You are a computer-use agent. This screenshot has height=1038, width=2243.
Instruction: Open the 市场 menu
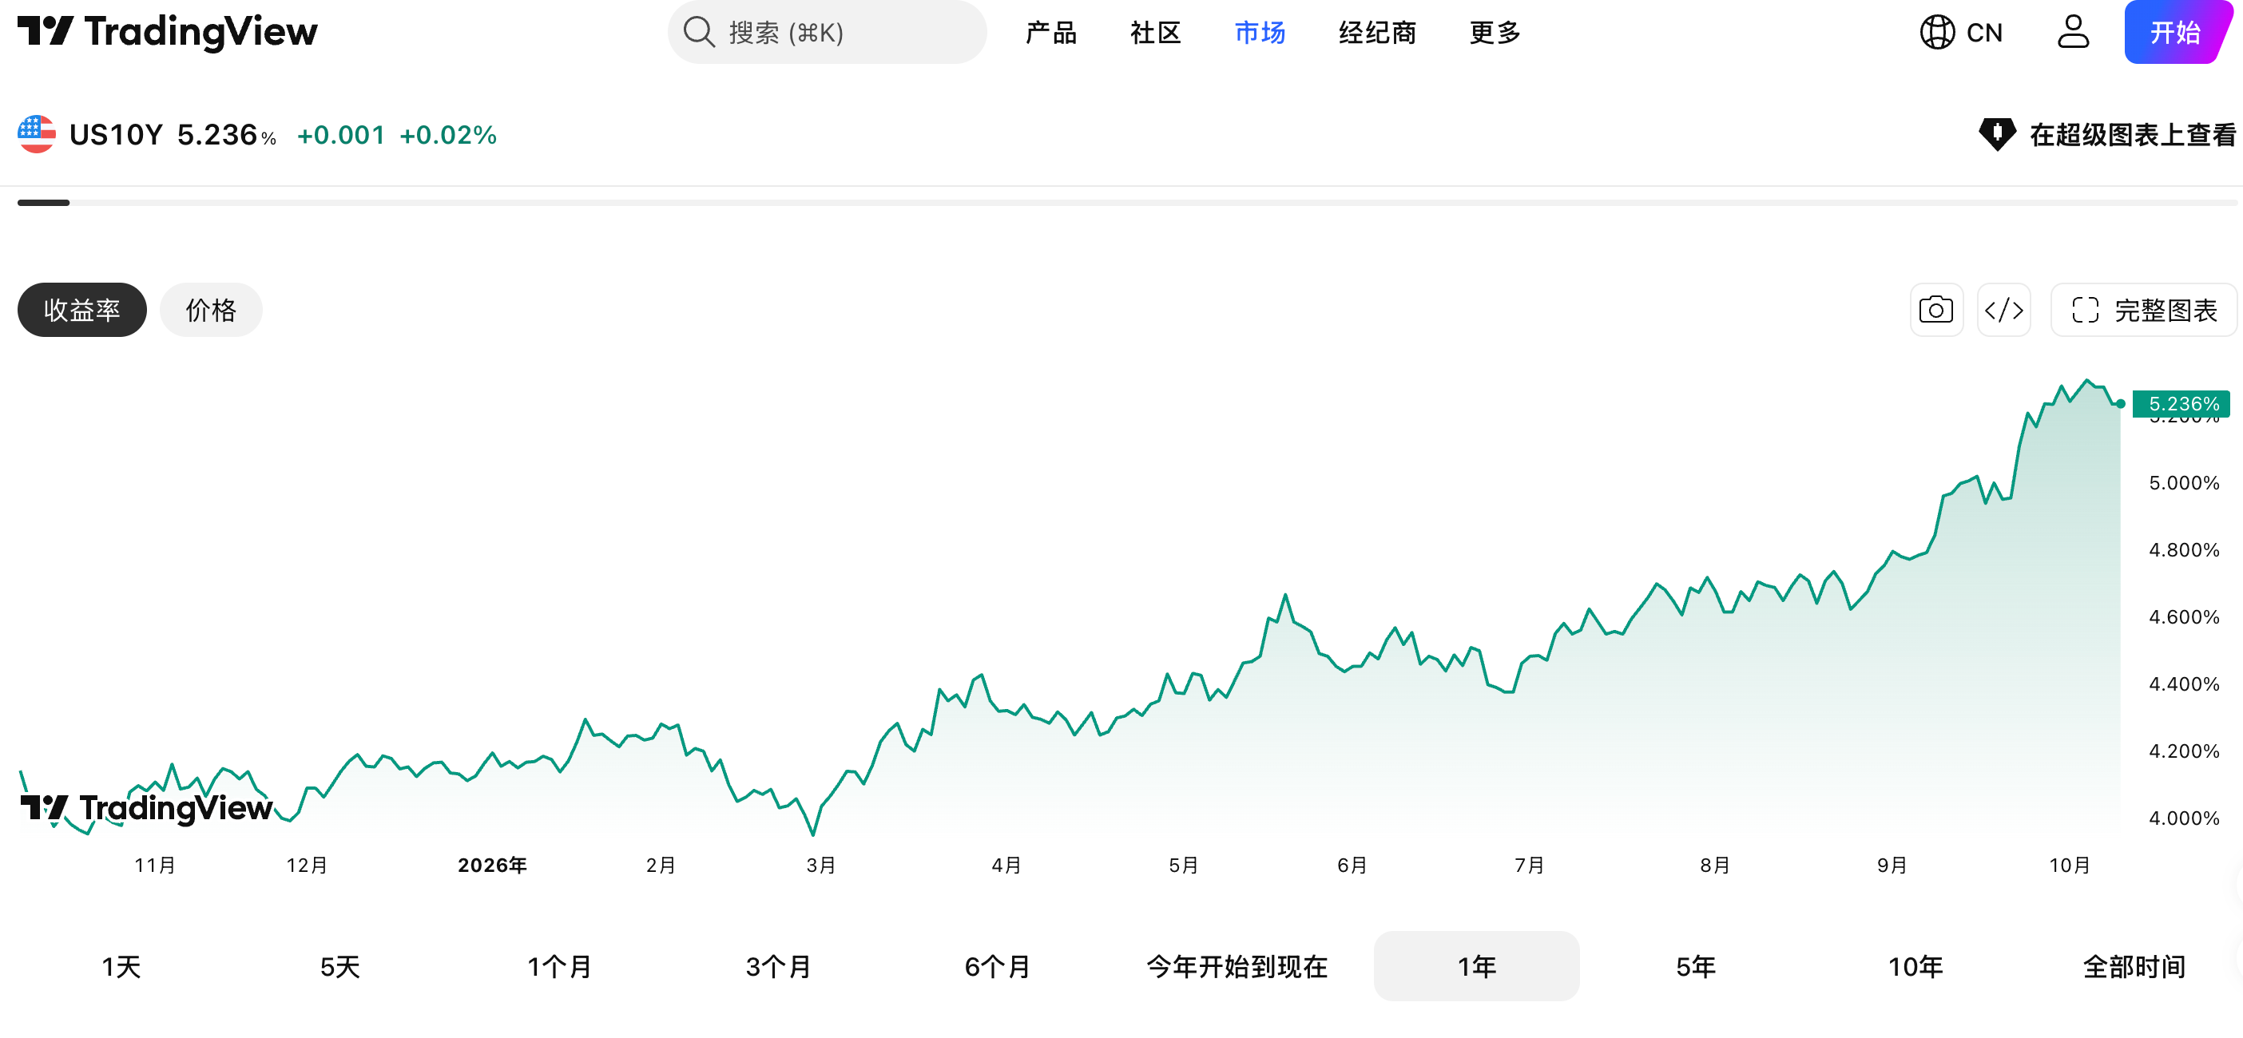pos(1260,33)
